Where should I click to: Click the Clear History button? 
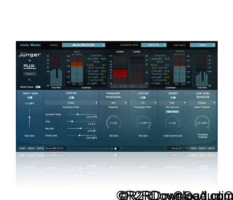173,112
